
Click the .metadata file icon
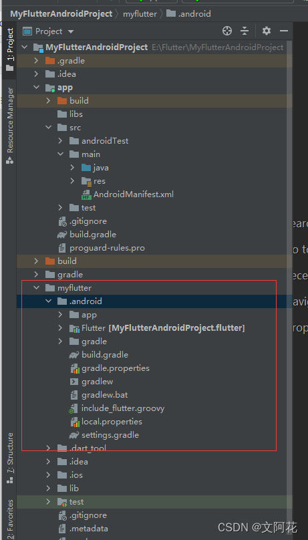(x=62, y=529)
